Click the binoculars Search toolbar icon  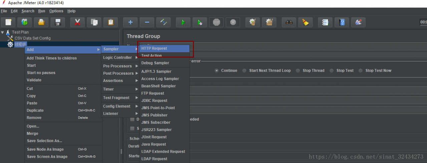click(289, 22)
